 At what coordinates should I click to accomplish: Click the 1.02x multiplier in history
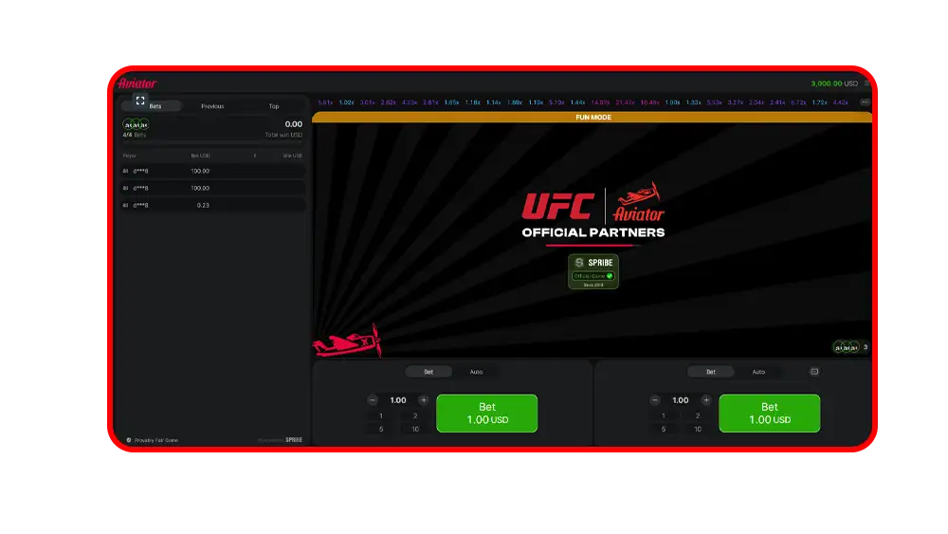346,102
